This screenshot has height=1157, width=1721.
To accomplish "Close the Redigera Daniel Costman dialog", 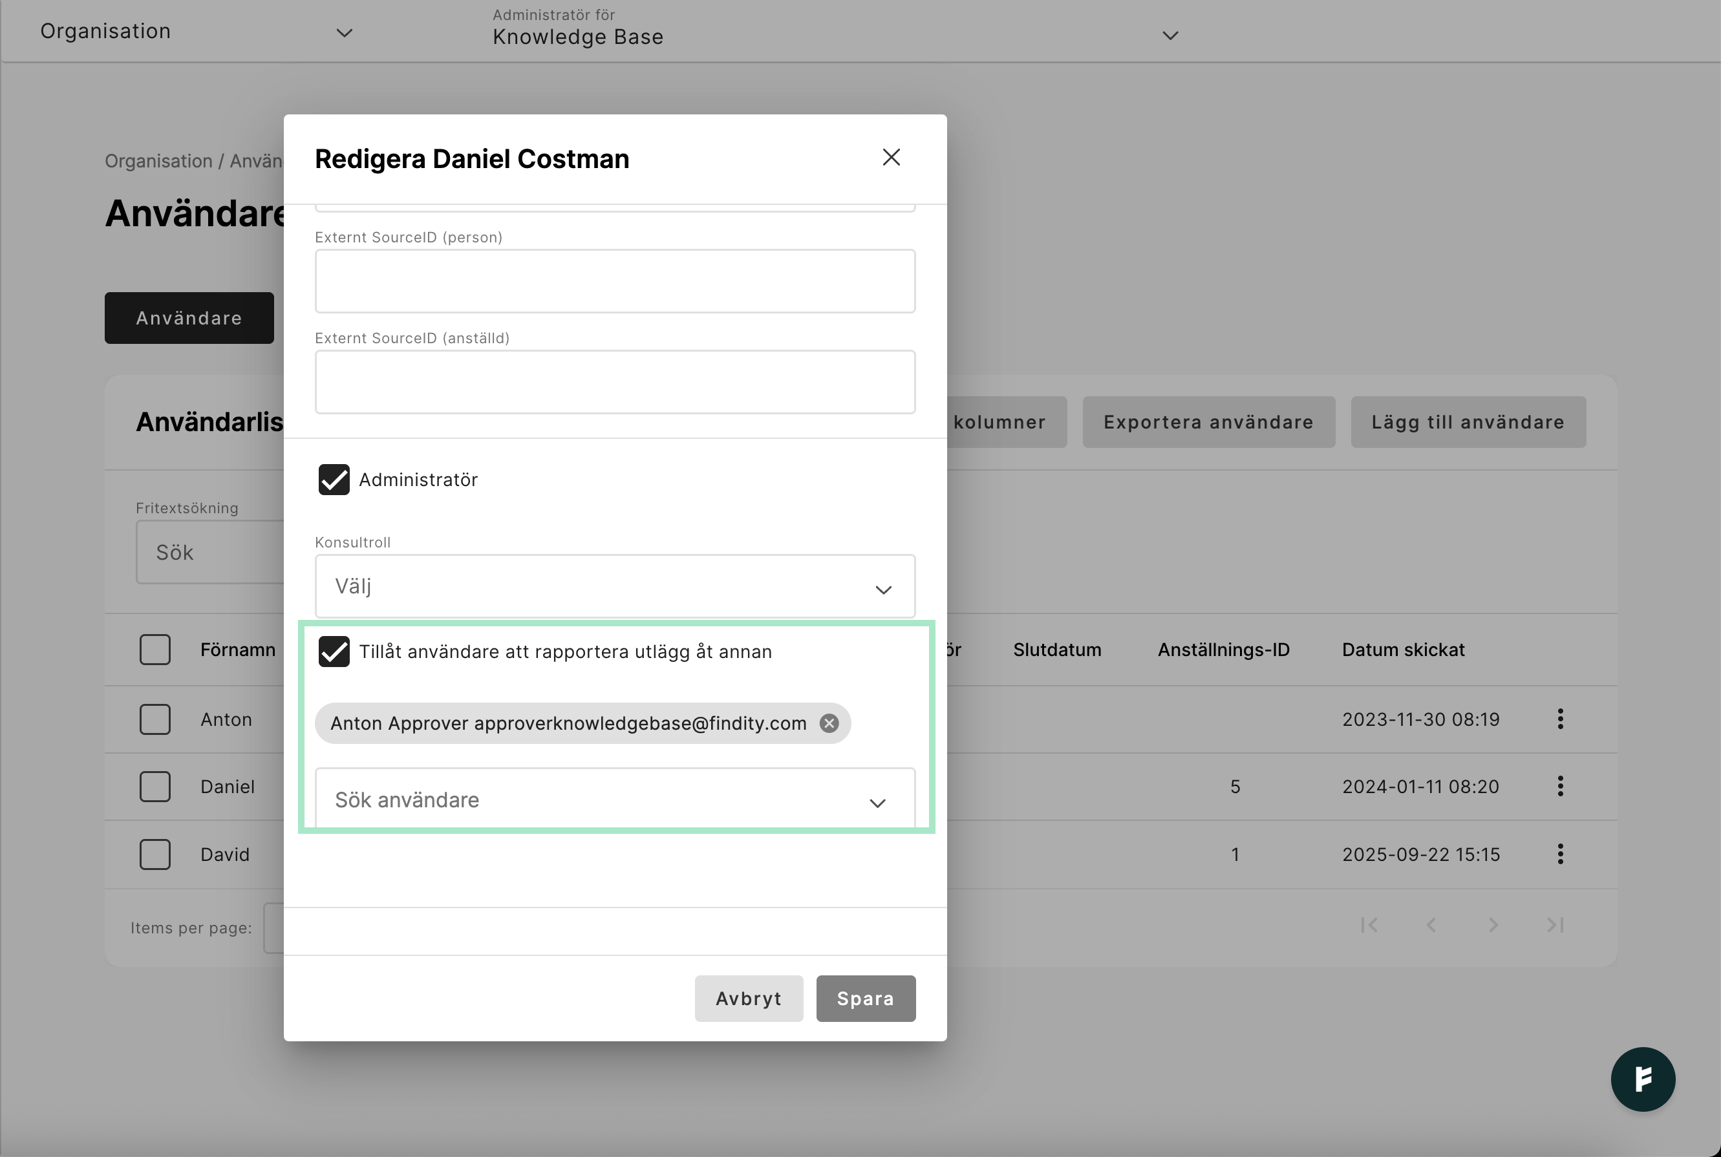I will (891, 157).
